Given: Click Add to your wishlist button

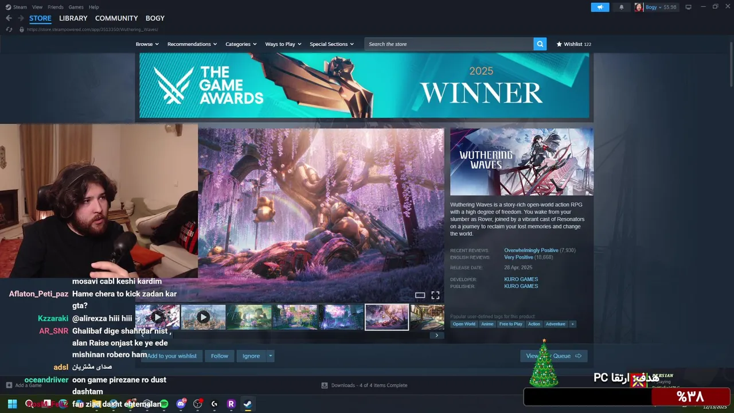Looking at the screenshot, I should point(171,356).
